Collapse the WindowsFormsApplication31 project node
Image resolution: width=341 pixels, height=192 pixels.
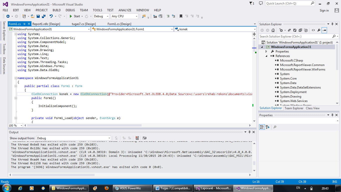pos(262,47)
